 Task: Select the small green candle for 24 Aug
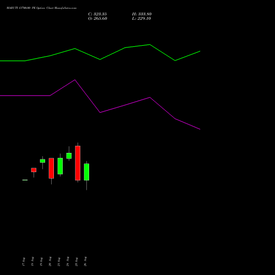(x=69, y=156)
